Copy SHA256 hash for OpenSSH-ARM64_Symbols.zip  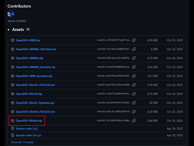coord(134,67)
